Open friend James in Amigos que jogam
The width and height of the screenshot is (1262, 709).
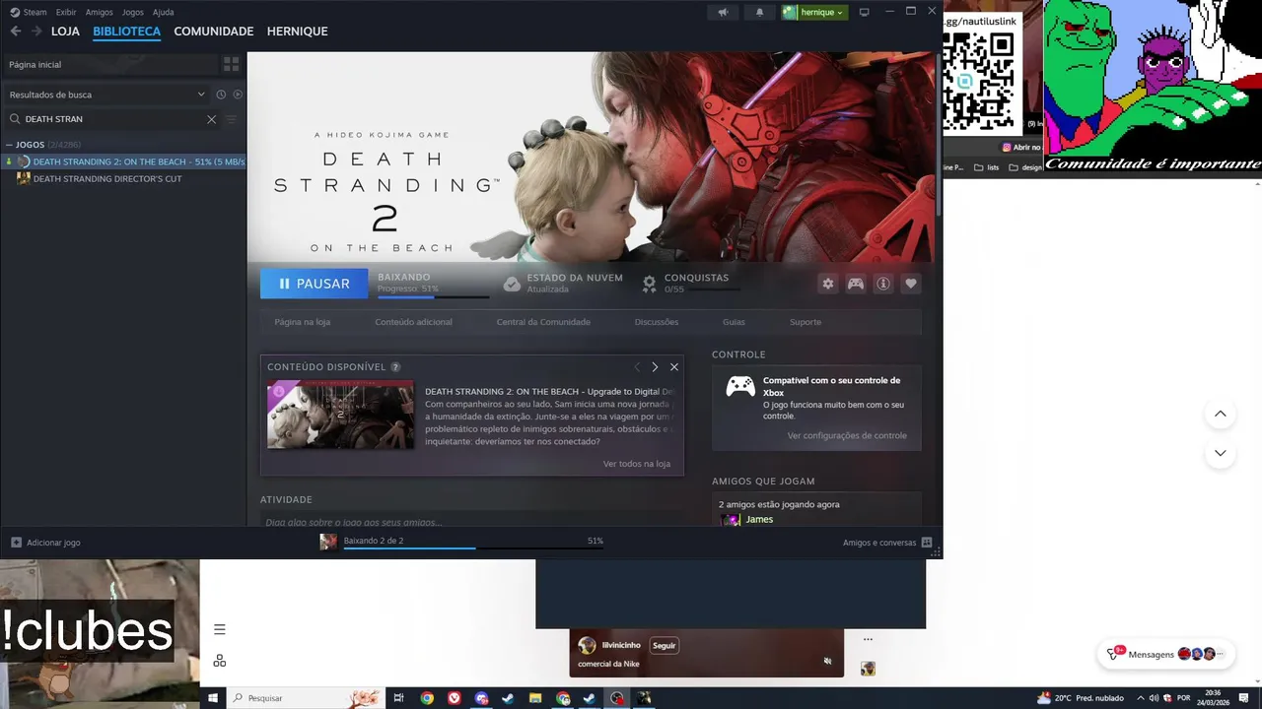coord(759,519)
